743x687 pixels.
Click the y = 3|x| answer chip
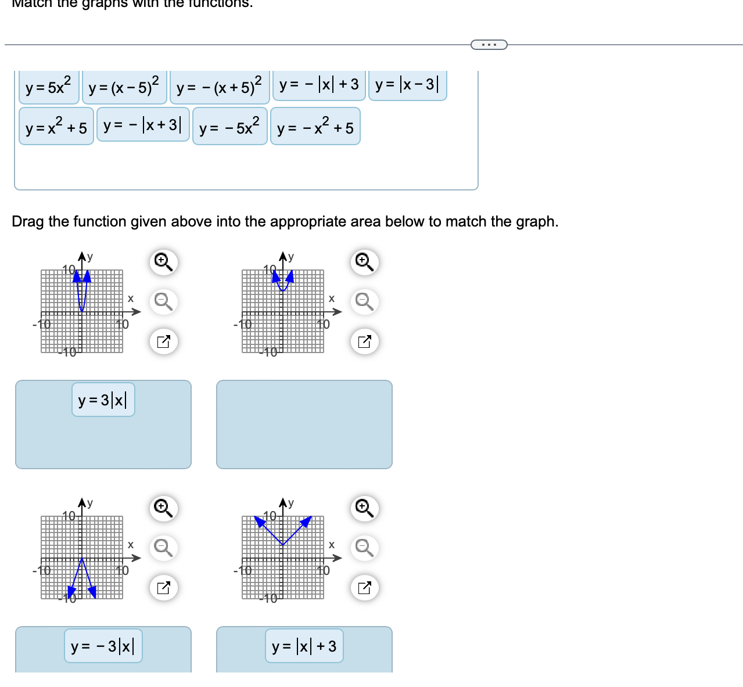(x=102, y=400)
